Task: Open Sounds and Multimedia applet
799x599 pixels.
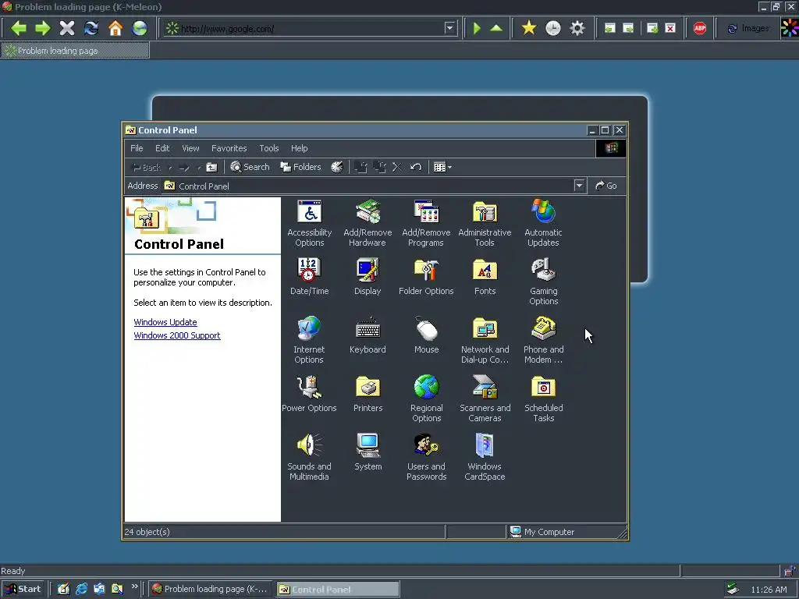Action: [x=309, y=457]
